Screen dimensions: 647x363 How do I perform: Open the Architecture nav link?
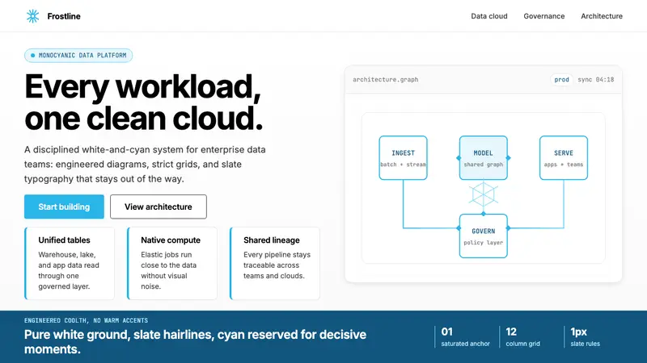(602, 16)
